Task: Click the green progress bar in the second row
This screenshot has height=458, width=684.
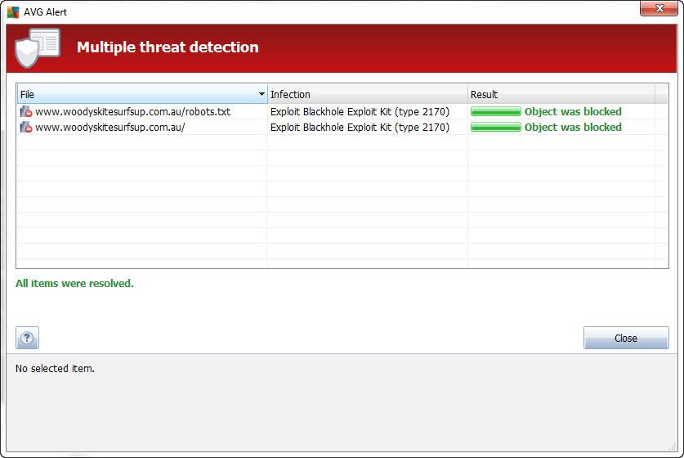Action: click(x=495, y=128)
